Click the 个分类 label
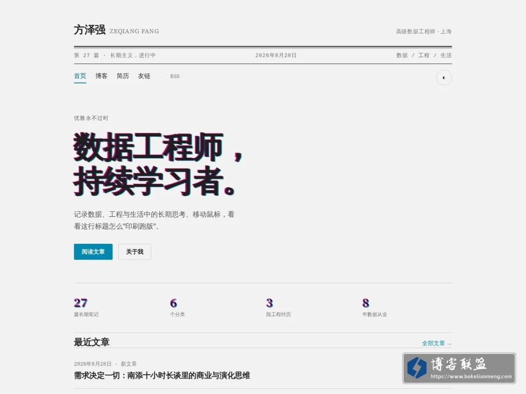This screenshot has height=394, width=526. click(x=178, y=314)
